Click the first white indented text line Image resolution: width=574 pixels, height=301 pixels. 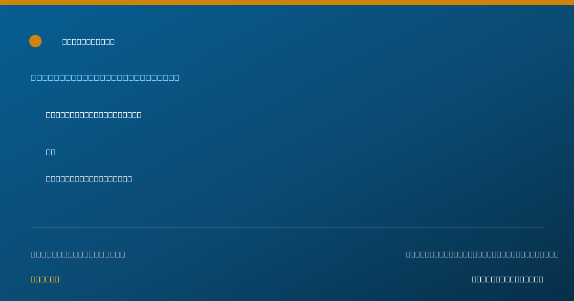94,115
